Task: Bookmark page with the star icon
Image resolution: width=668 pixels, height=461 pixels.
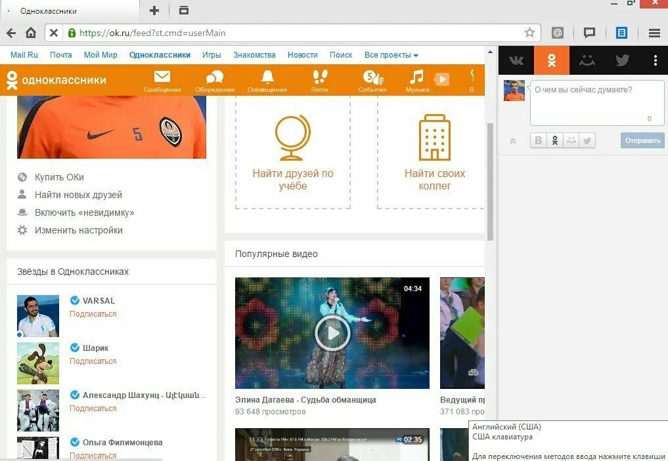Action: [529, 32]
